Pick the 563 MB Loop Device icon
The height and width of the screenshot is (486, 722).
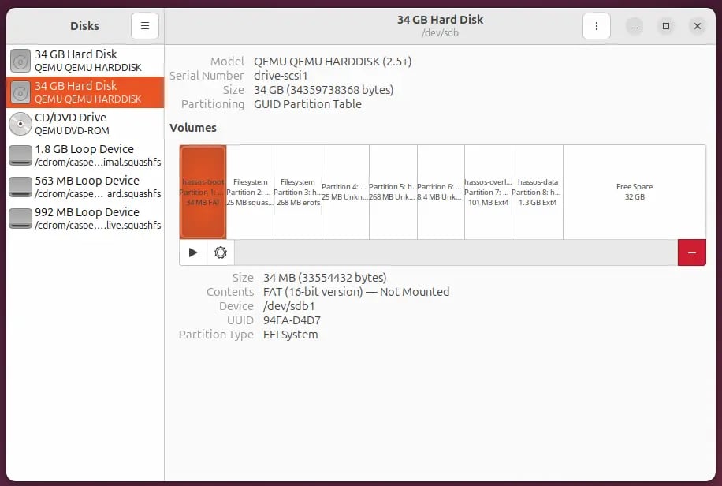pyautogui.click(x=20, y=187)
